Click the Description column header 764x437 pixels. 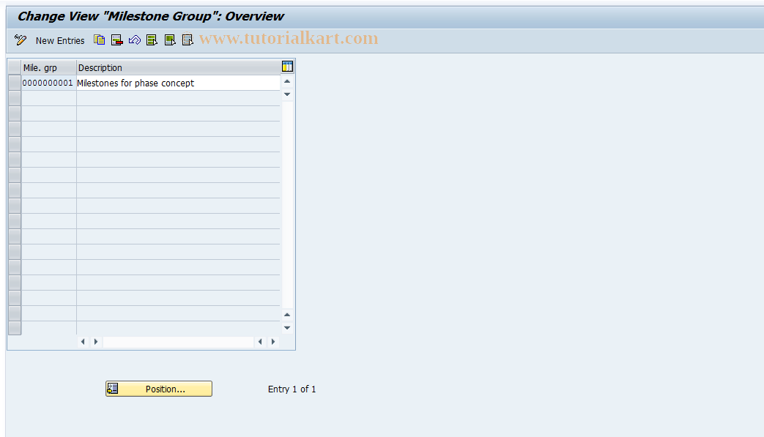point(178,67)
